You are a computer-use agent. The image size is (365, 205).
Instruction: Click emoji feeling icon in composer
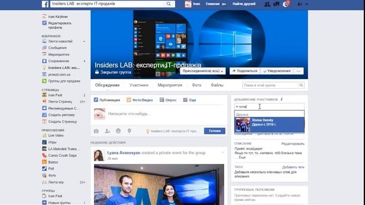pyautogui.click(x=118, y=131)
